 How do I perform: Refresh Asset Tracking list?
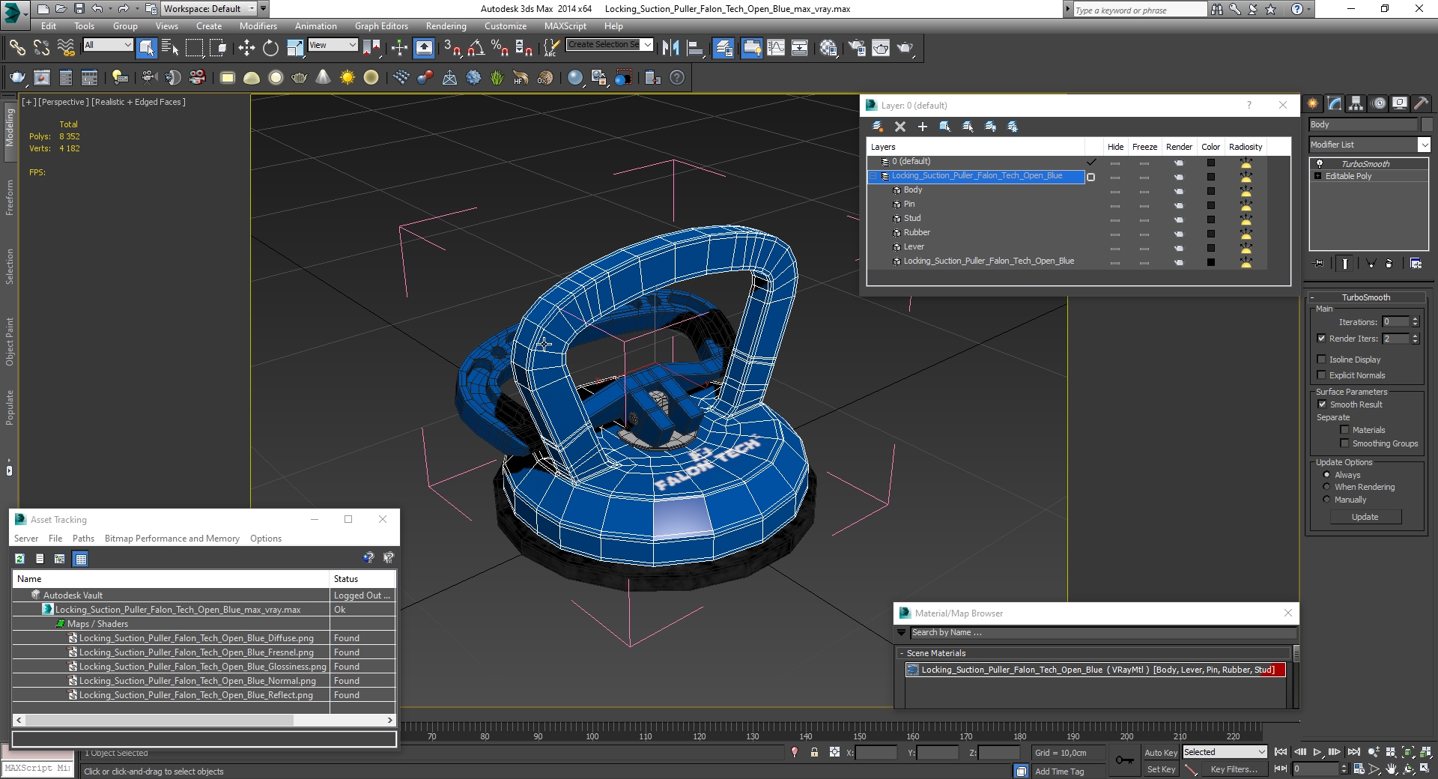pyautogui.click(x=19, y=559)
